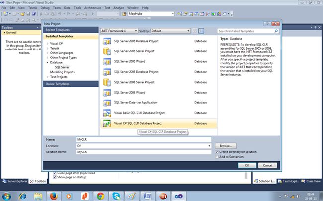
Task: Click the green Extension Manager toolbar icon
Action: tap(213, 14)
